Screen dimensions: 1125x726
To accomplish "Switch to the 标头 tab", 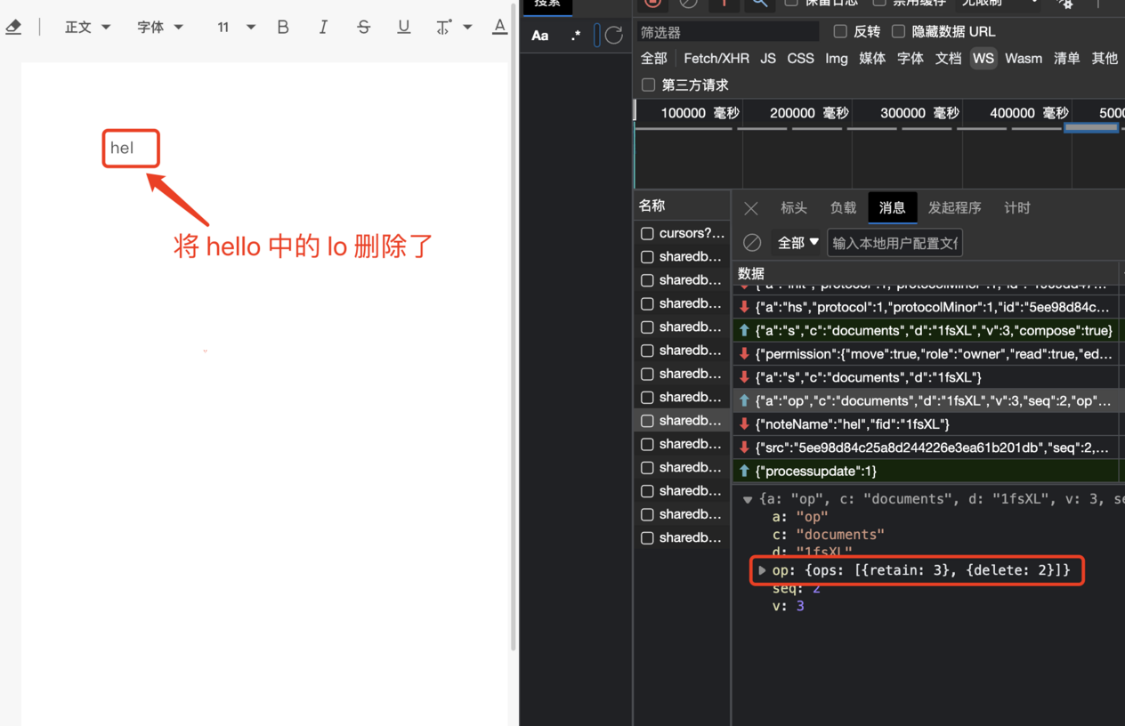I will [x=793, y=208].
